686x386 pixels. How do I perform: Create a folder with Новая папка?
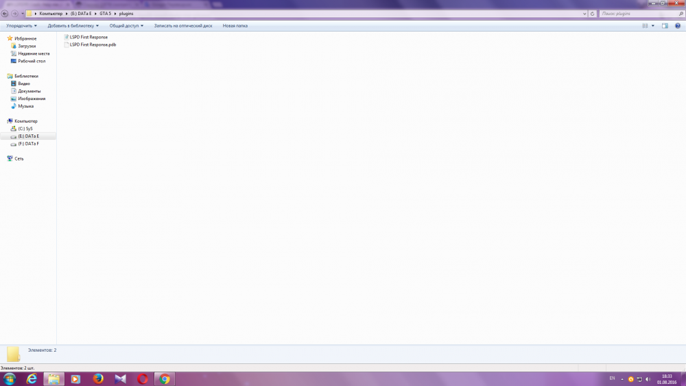[x=235, y=26]
